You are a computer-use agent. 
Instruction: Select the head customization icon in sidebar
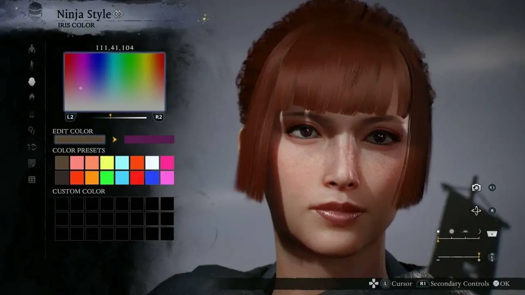pos(32,82)
